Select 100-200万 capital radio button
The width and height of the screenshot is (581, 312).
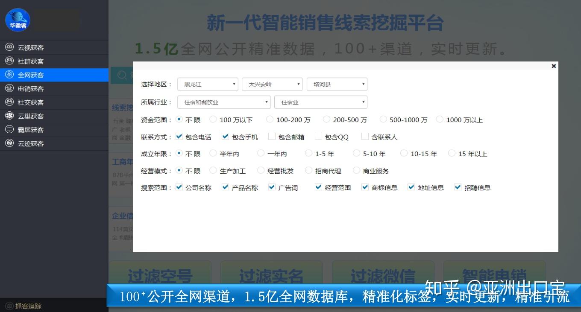(270, 119)
